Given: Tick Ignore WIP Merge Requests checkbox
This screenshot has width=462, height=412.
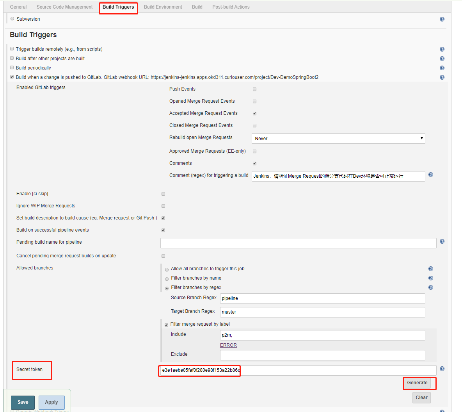Looking at the screenshot, I should 163,206.
